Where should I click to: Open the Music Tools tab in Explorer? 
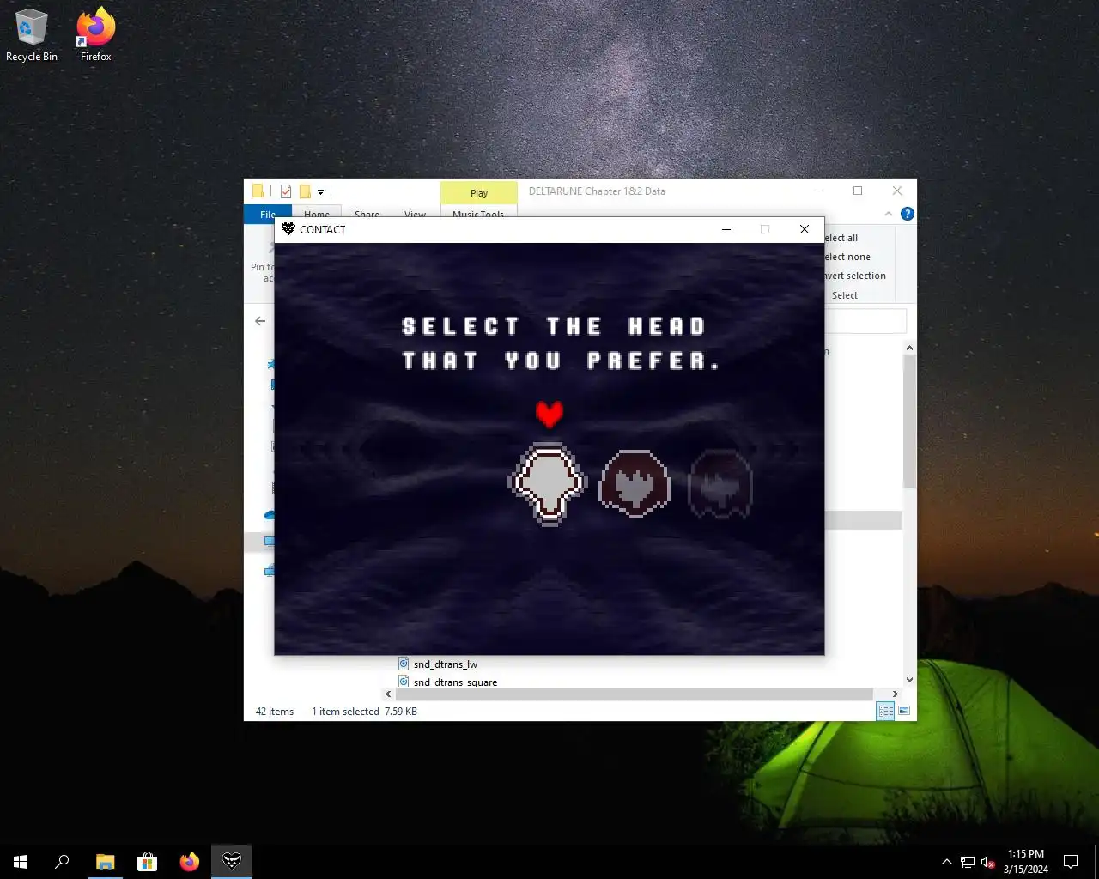pos(478,214)
